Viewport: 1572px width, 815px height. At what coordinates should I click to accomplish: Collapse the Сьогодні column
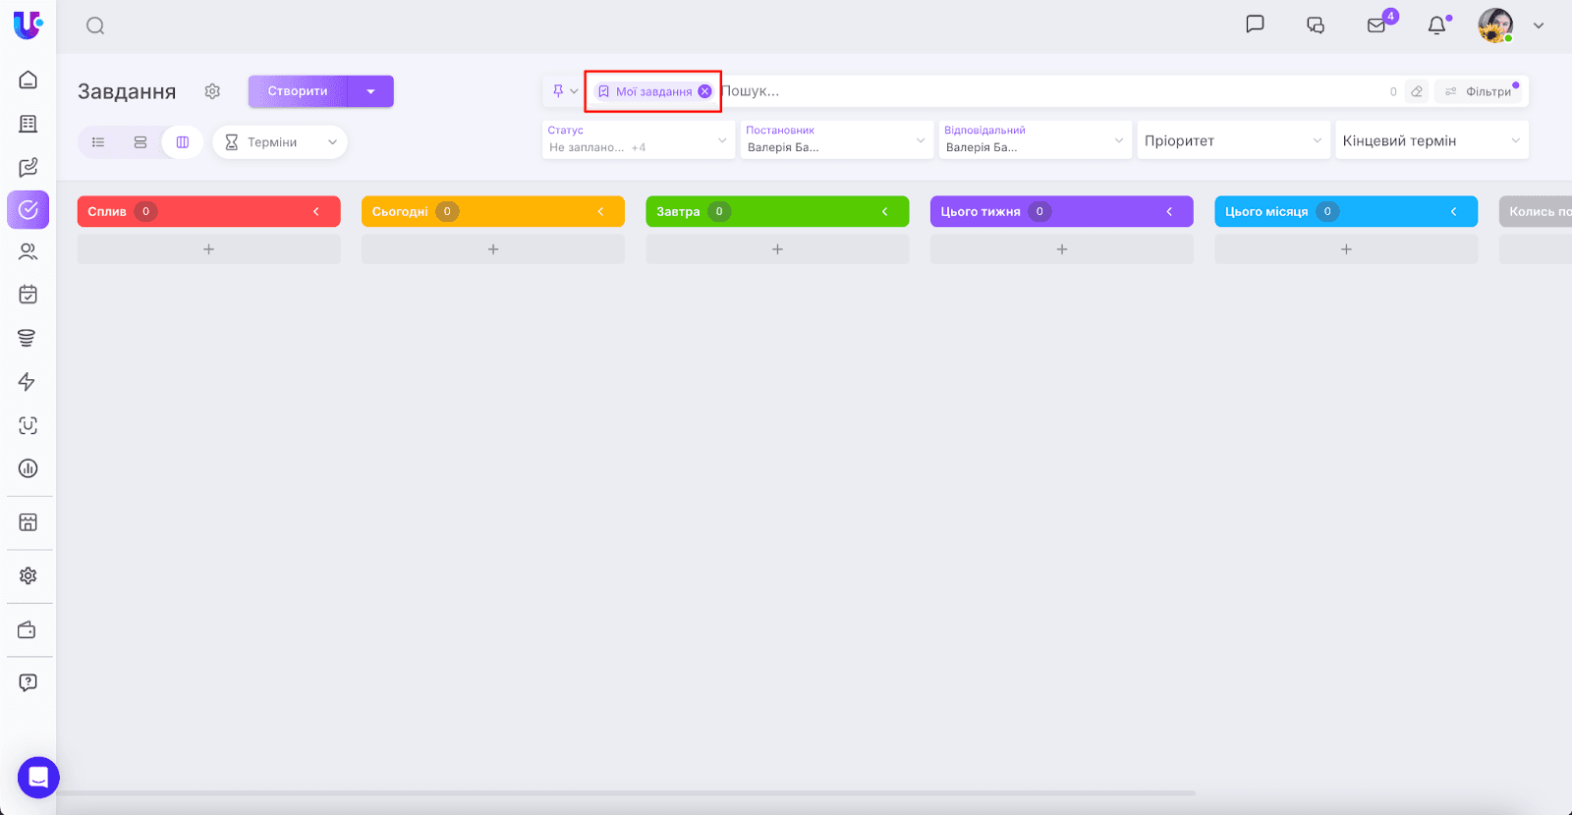point(600,211)
